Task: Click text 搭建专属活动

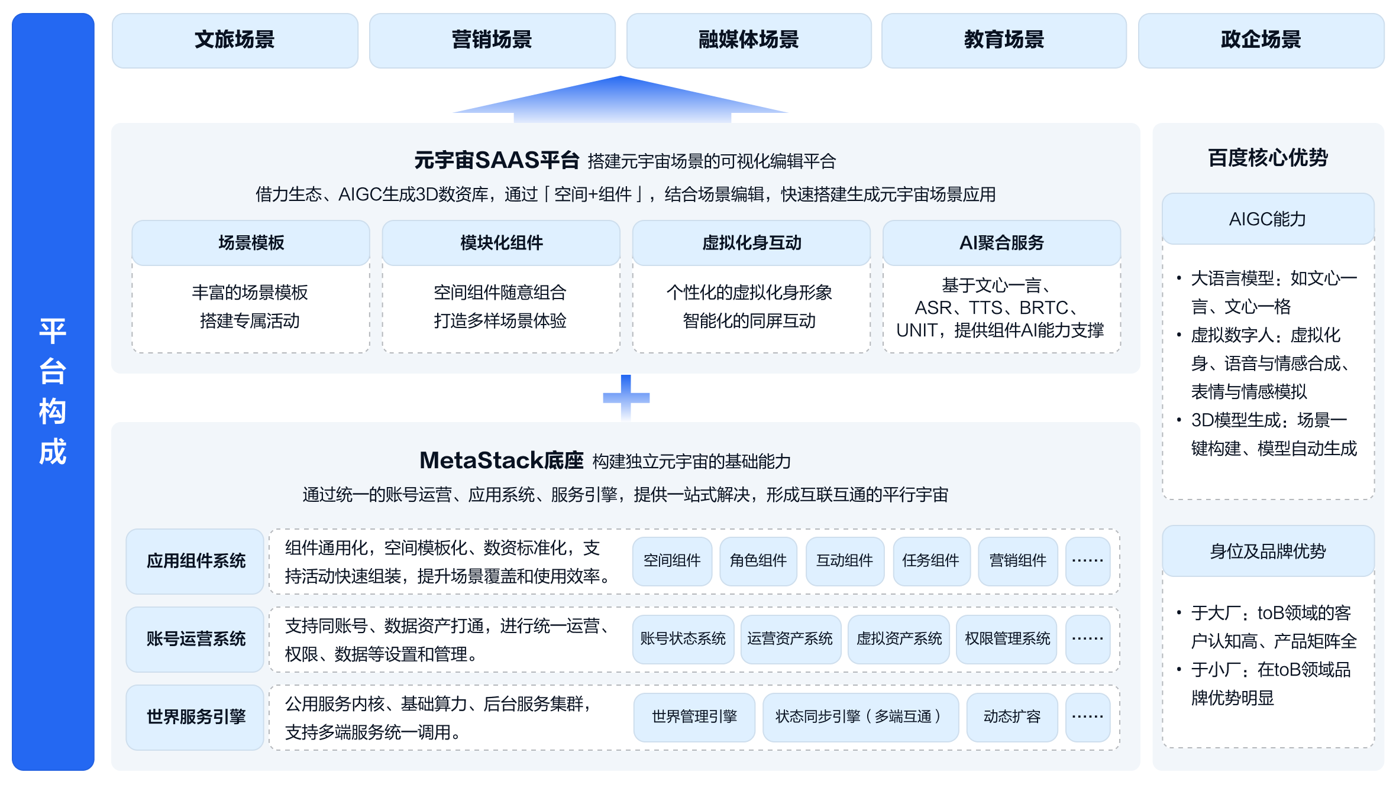Action: (x=250, y=320)
